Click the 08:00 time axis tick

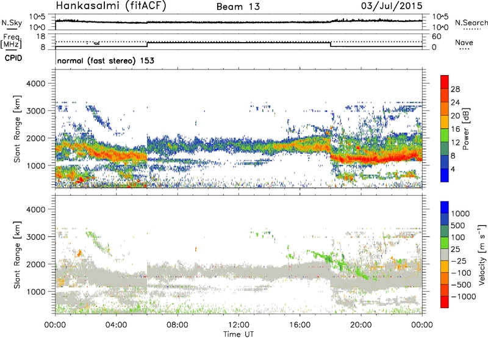(x=178, y=325)
